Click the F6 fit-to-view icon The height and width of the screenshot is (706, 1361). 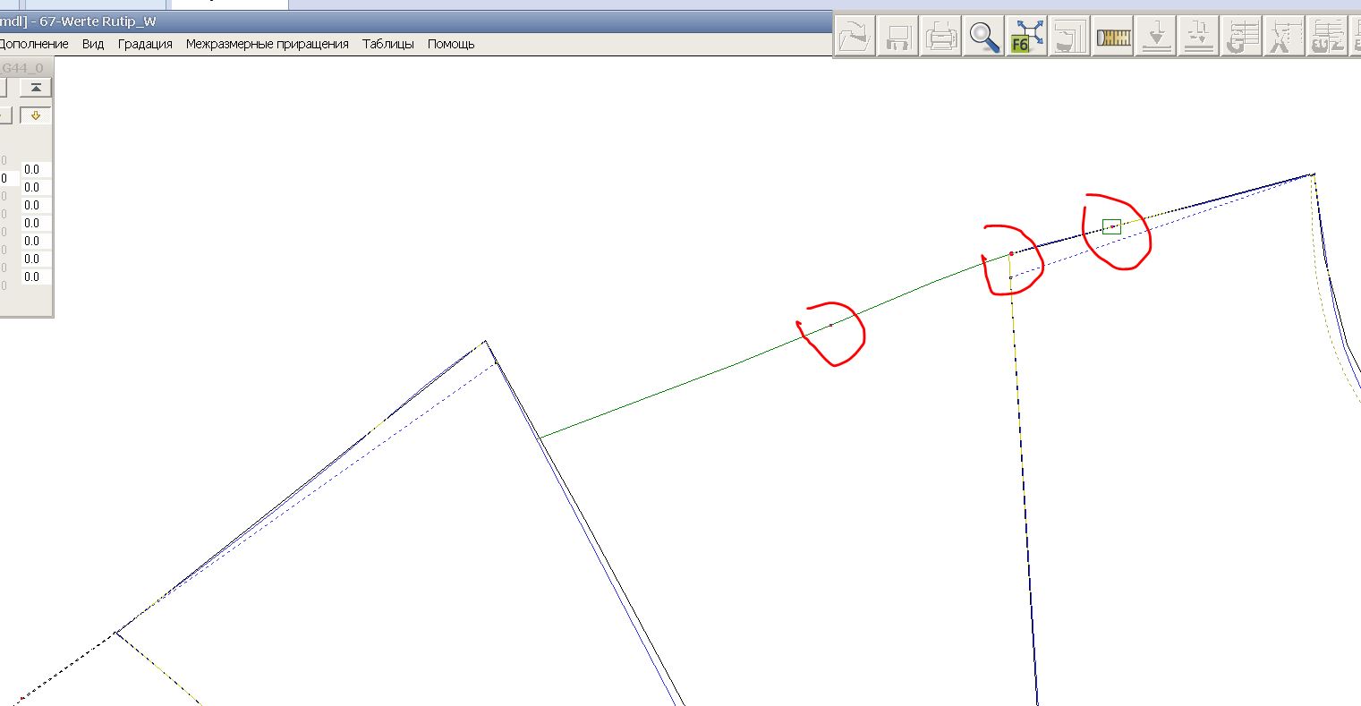[x=1027, y=38]
